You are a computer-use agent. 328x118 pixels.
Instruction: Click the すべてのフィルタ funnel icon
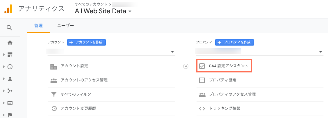tap(54, 94)
